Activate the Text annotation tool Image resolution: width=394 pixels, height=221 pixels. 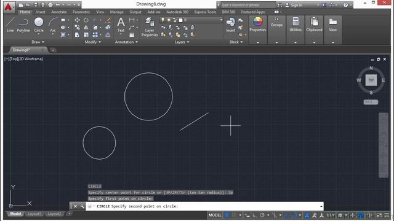click(121, 25)
